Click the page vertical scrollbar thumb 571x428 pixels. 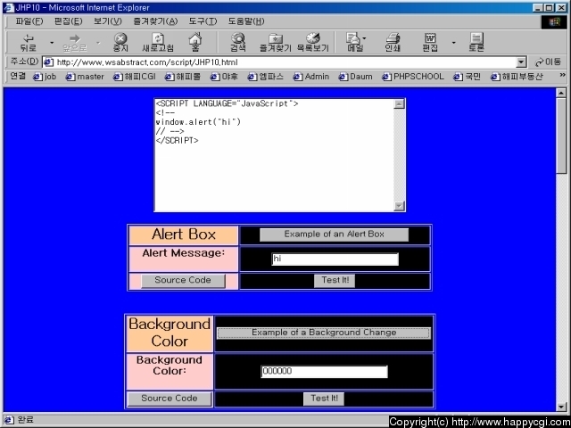click(561, 136)
